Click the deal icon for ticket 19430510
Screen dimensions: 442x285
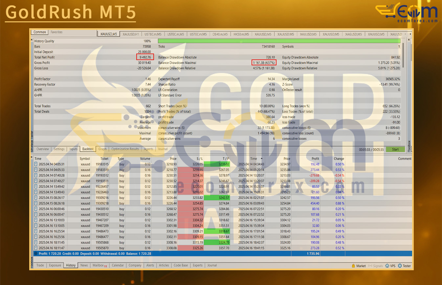36,209
